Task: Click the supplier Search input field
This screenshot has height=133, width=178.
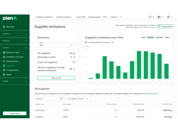Action: (49, 99)
